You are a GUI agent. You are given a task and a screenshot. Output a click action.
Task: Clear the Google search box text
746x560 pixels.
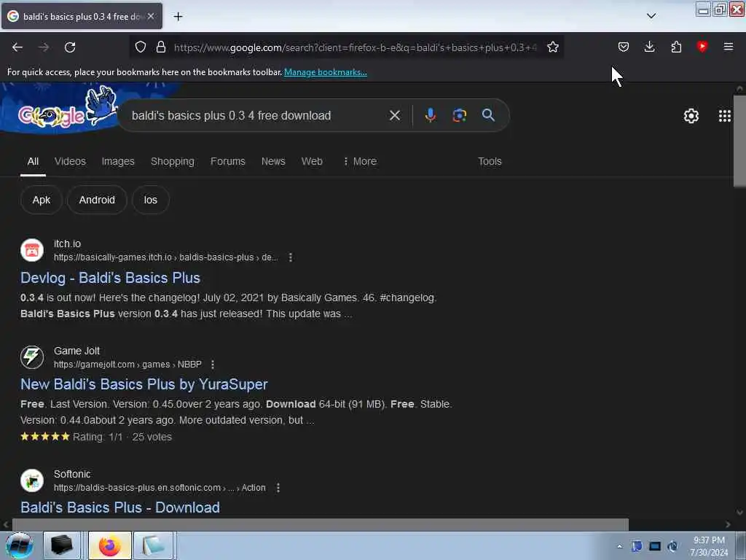394,115
